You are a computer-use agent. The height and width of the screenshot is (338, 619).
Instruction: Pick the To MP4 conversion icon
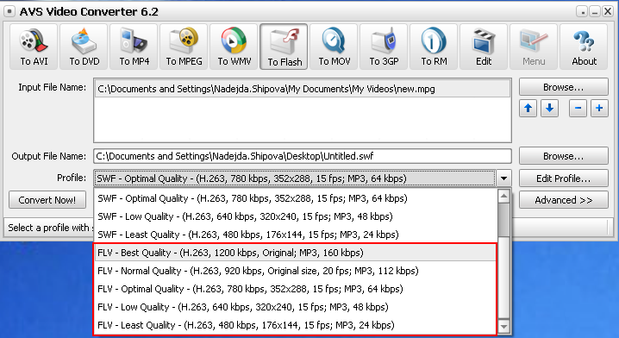[134, 47]
